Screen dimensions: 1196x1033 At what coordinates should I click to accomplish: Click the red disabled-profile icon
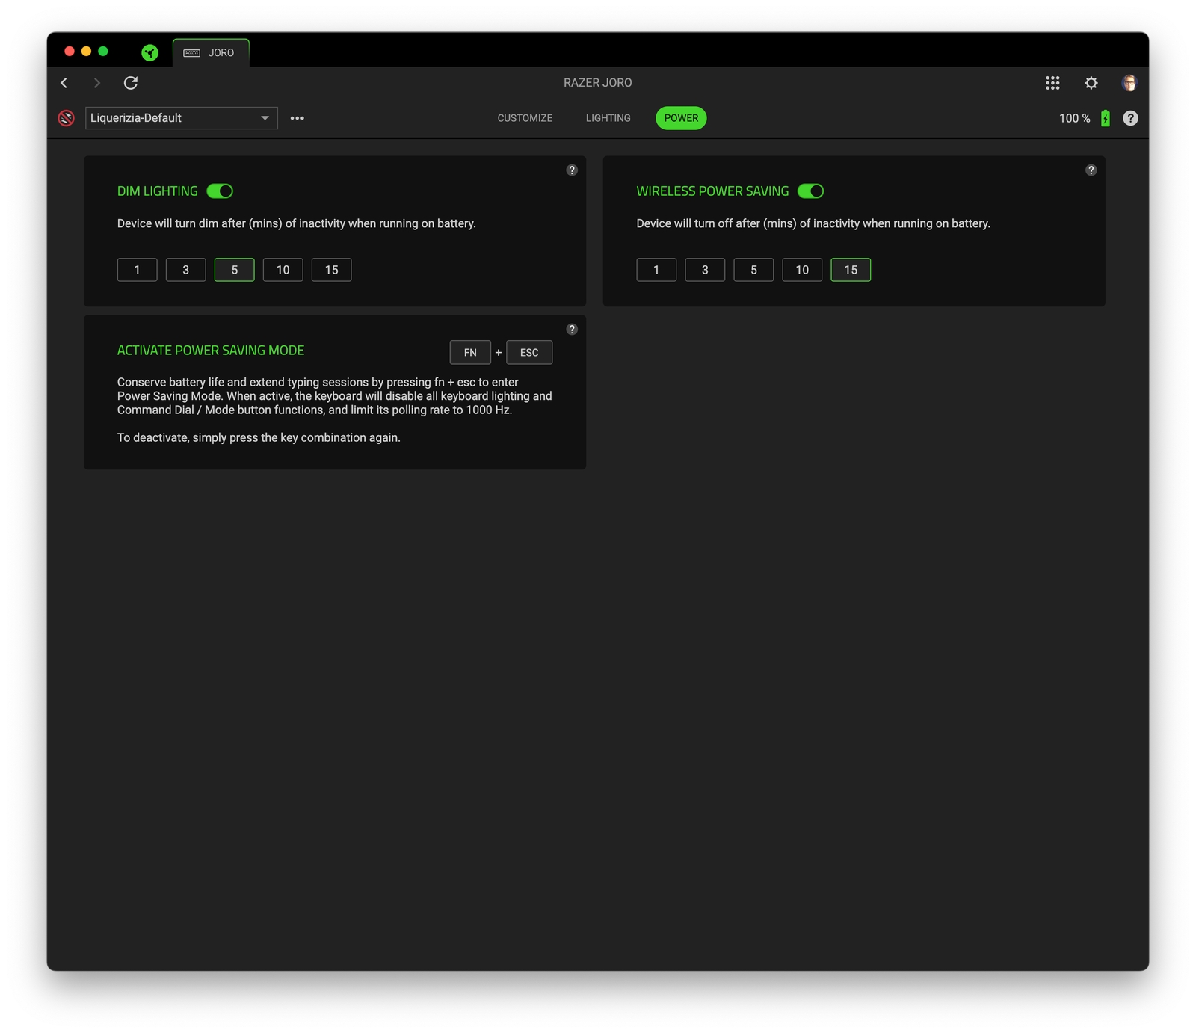pos(67,118)
